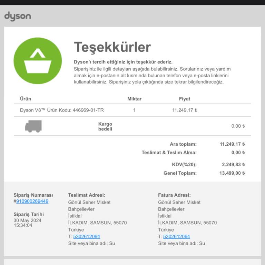Select the Teşekkürler heading
265x265 pixels.
tap(112, 47)
